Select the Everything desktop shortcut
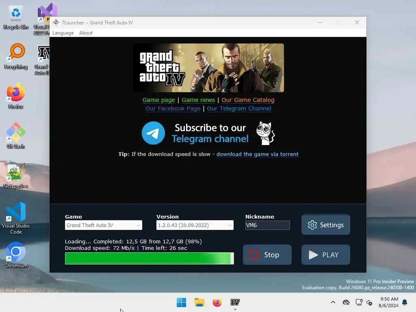The height and width of the screenshot is (312, 416). pyautogui.click(x=16, y=56)
